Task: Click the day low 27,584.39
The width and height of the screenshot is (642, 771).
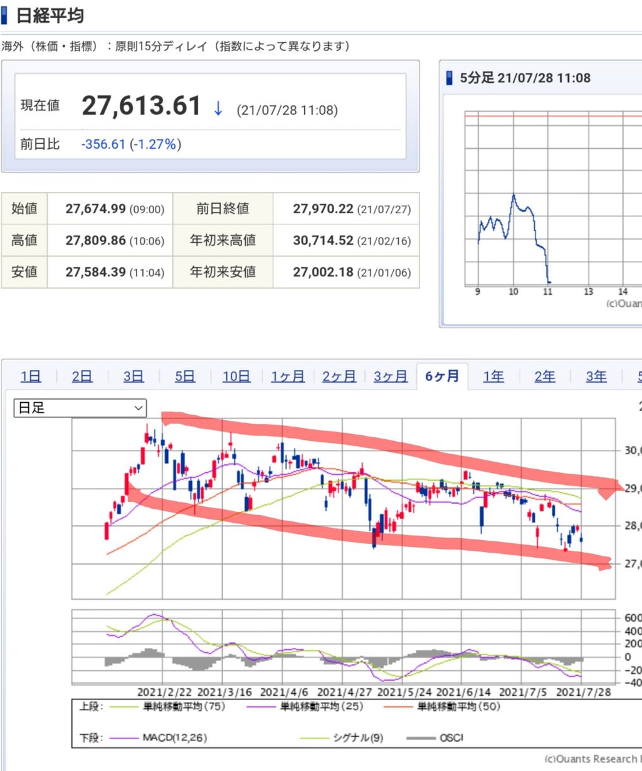Action: point(95,272)
